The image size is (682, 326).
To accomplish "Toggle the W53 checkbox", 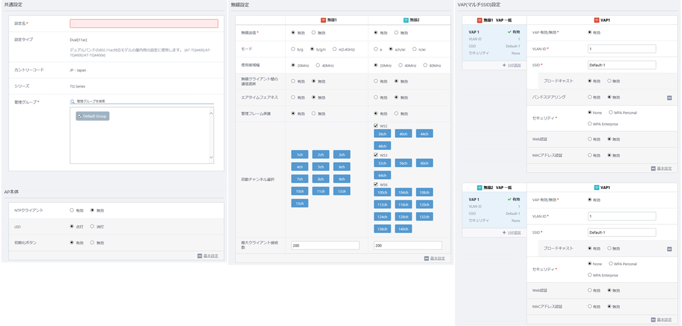I will click(376, 154).
